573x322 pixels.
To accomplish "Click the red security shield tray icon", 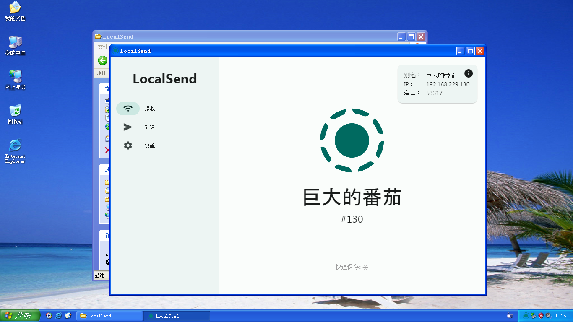I will coord(541,316).
